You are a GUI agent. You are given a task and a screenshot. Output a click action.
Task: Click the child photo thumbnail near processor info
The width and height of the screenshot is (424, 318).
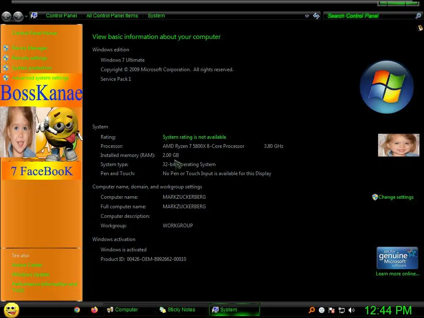[x=399, y=145]
